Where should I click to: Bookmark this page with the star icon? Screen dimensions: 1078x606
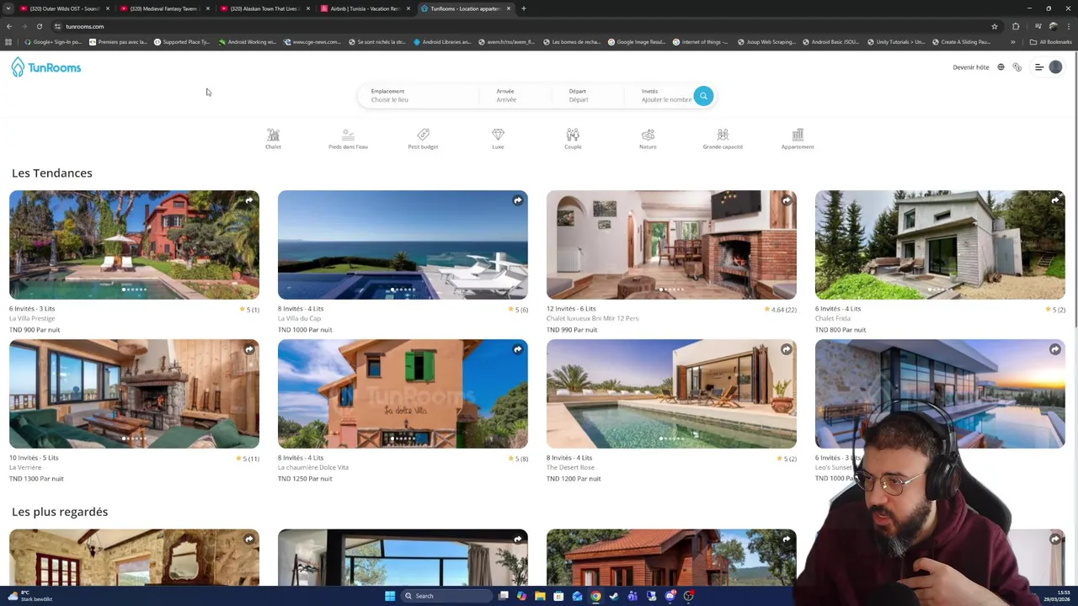pos(995,26)
